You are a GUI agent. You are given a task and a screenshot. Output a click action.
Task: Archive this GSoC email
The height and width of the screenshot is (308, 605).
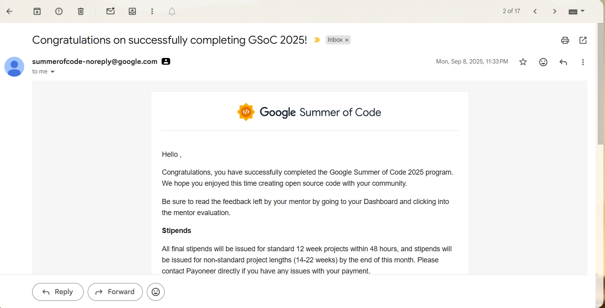pyautogui.click(x=37, y=11)
